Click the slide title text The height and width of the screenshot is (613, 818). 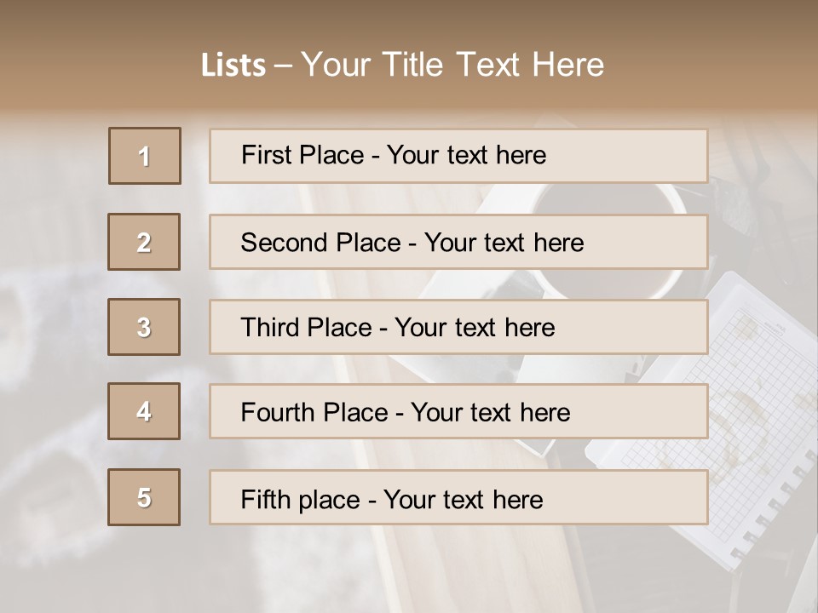click(403, 65)
